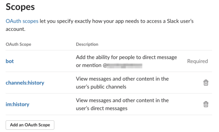Click 'or mention @' text in the bot row
The height and width of the screenshot is (132, 219).
click(x=91, y=65)
